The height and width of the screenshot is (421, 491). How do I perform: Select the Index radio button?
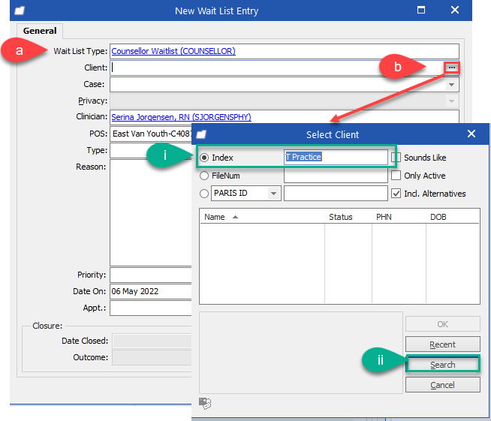[204, 158]
